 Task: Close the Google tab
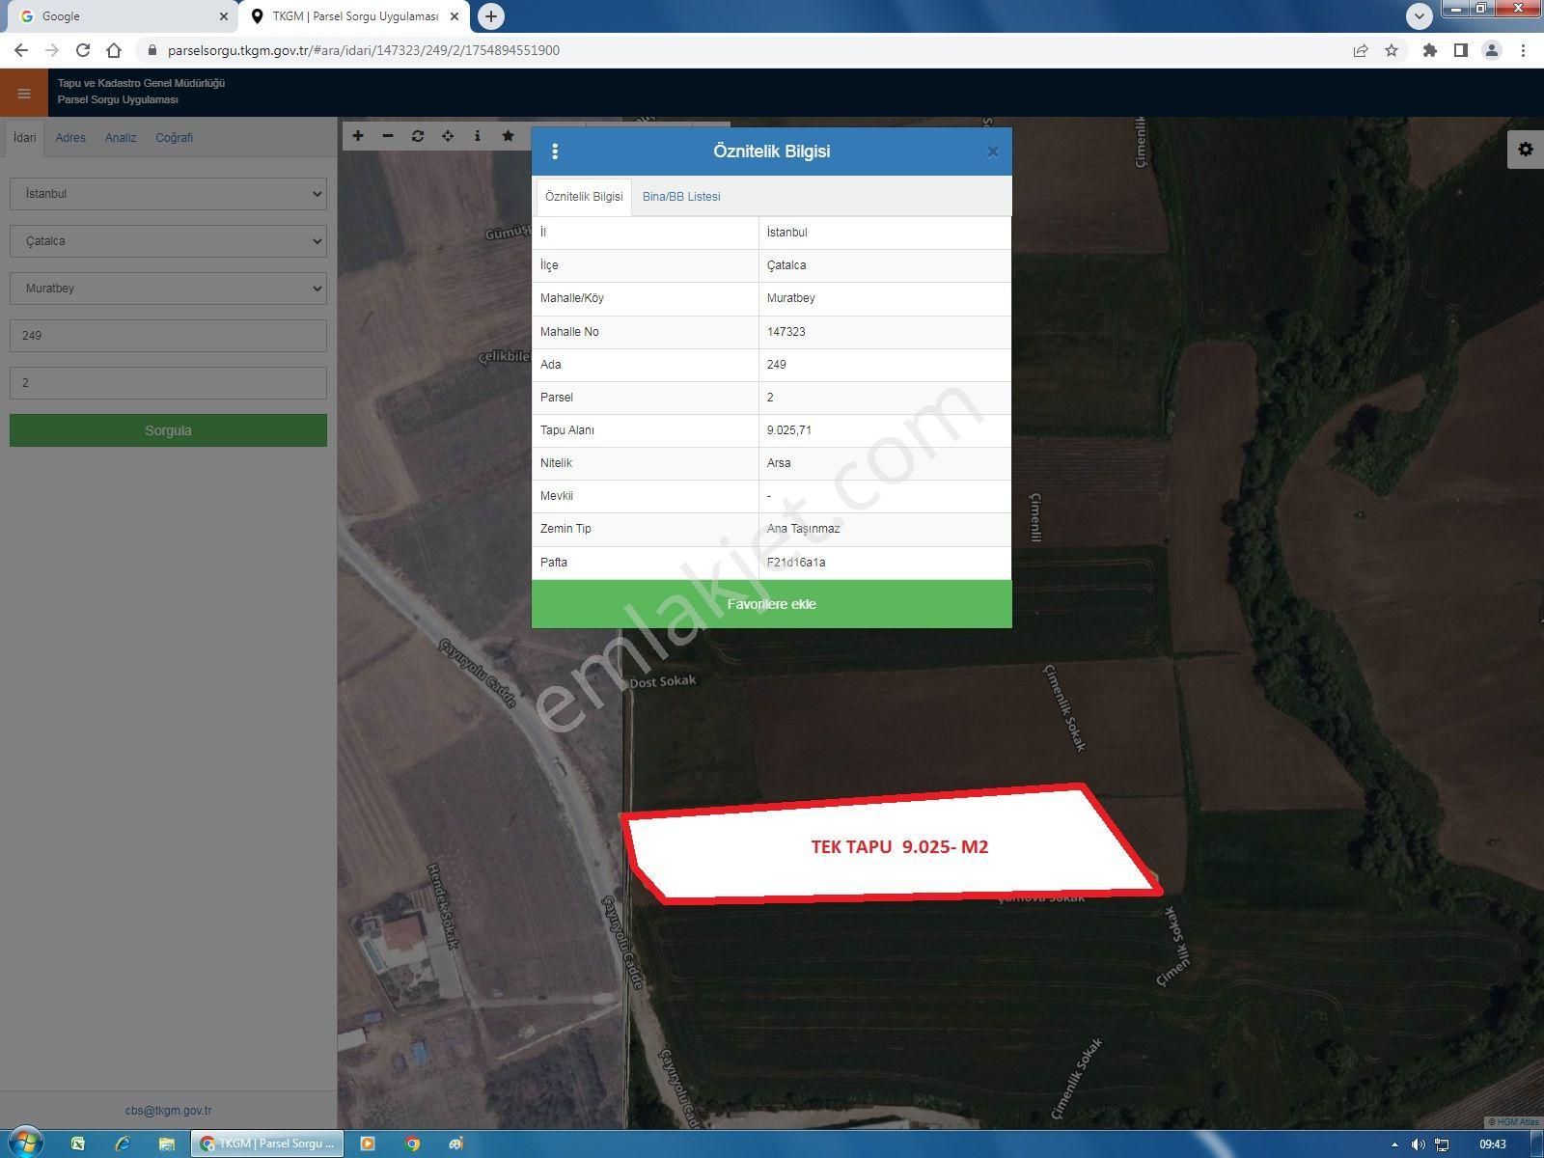pos(223,16)
